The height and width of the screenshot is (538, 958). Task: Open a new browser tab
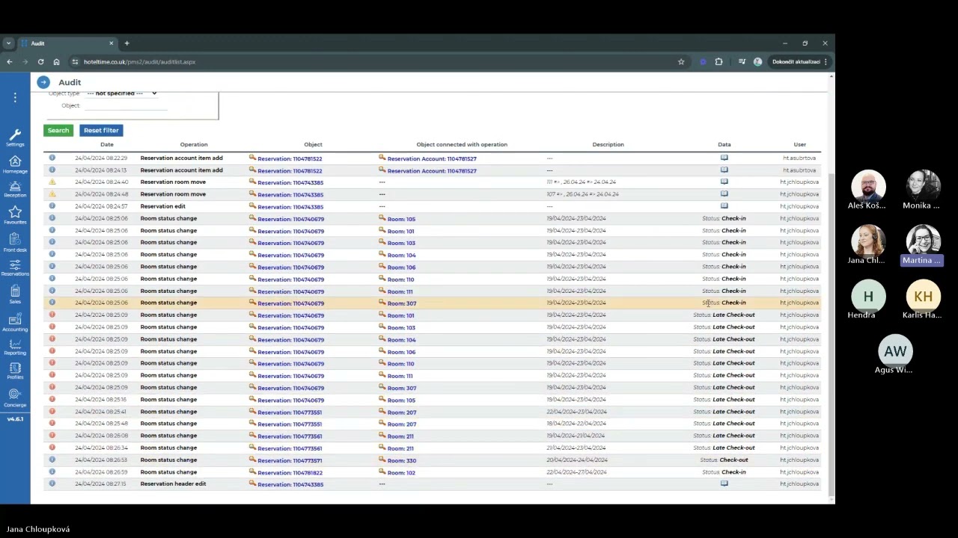126,43
